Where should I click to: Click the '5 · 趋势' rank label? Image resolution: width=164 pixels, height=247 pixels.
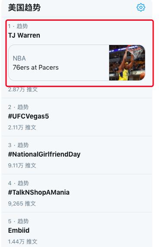pyautogui.click(x=18, y=221)
